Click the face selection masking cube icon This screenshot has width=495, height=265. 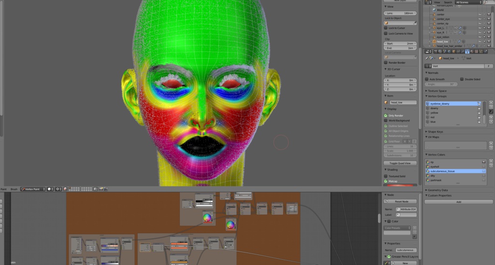(x=65, y=189)
